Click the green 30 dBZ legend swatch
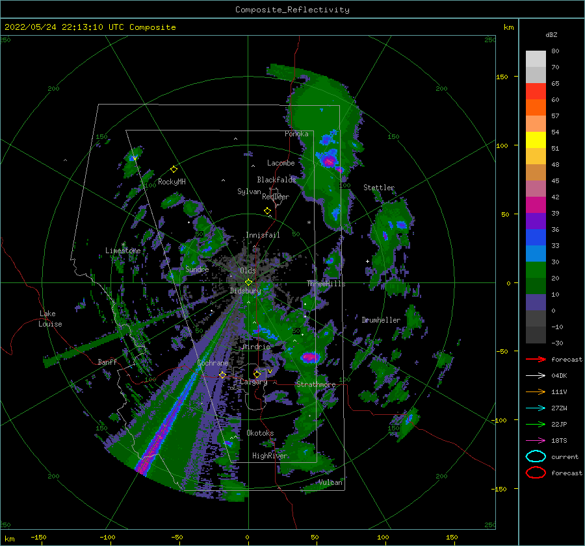The image size is (585, 546). pos(536,270)
